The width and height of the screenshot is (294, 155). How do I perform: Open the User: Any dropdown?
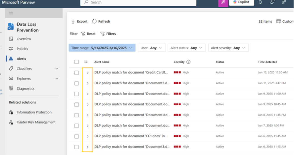[151, 48]
